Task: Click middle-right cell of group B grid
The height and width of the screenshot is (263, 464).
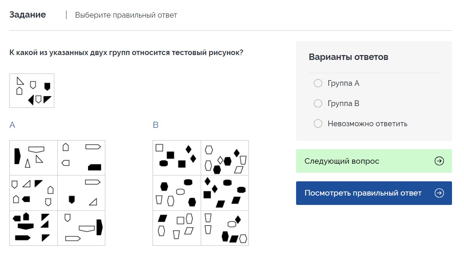Action: 225,193
